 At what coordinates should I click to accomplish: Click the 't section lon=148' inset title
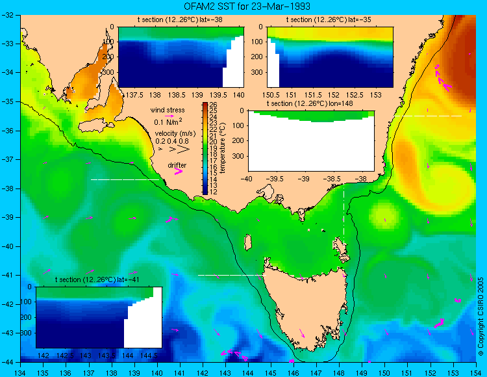[x=310, y=103]
